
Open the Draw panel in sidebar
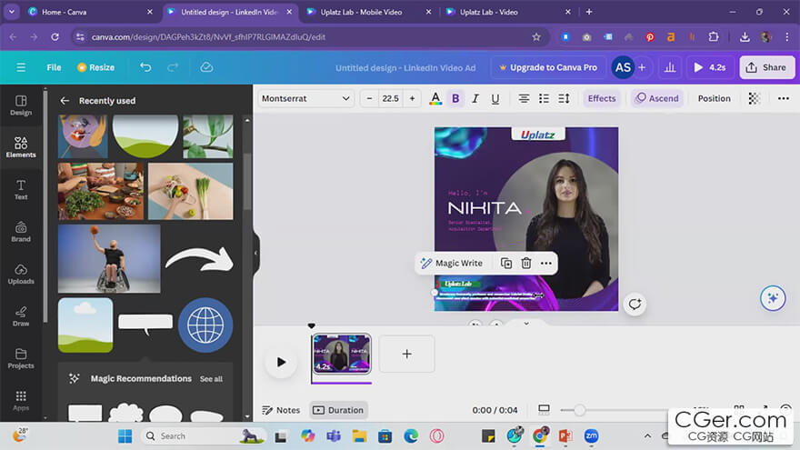coord(21,316)
